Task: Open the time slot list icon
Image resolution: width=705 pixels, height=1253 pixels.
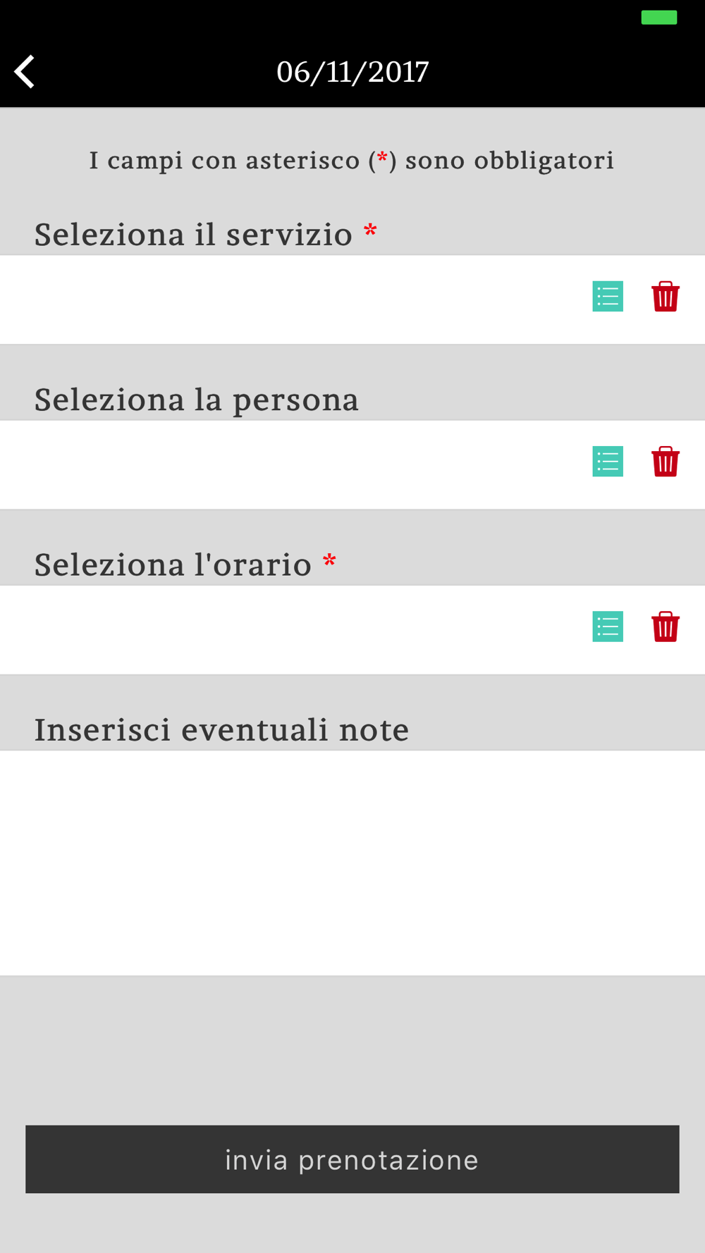Action: coord(608,626)
